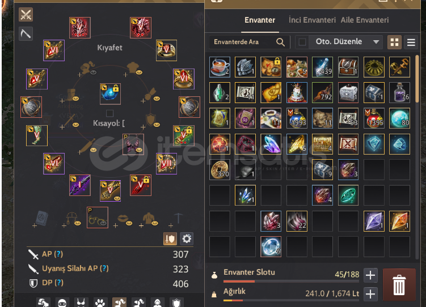Click the search magnifier icon
This screenshot has width=426, height=307.
[x=280, y=42]
